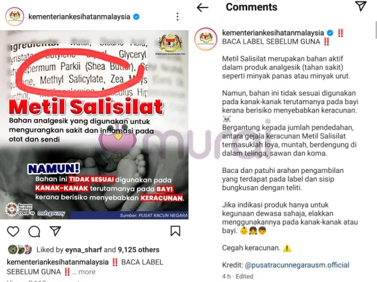Share post using paper plane icon below image

[55, 231]
